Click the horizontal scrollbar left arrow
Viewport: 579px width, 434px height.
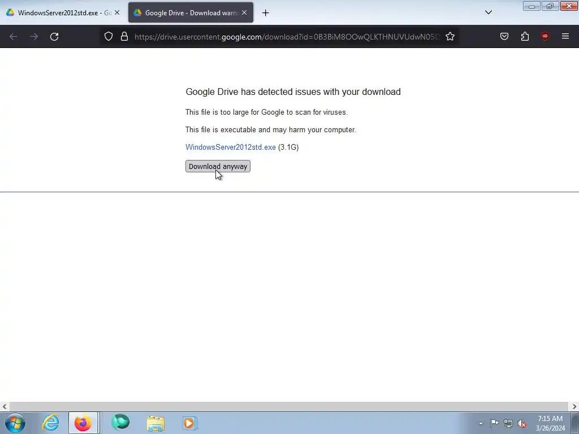click(x=5, y=407)
